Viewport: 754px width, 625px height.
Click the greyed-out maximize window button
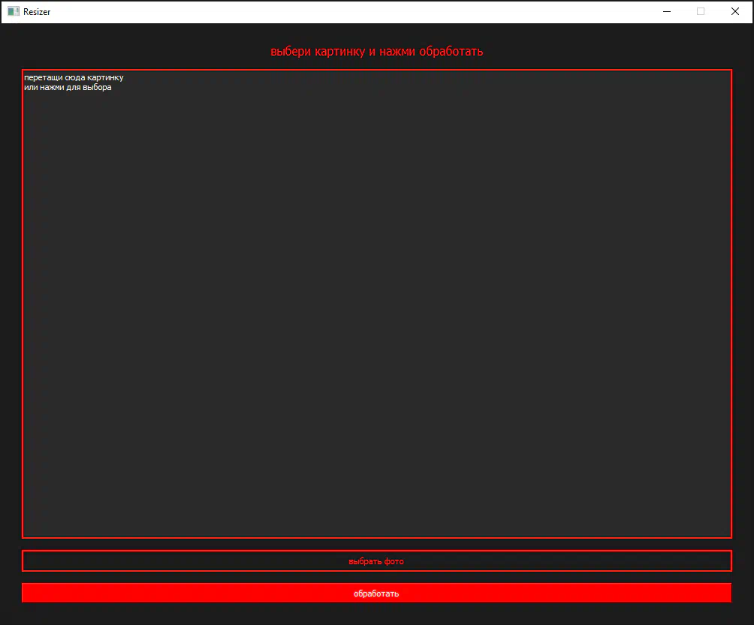pos(701,11)
